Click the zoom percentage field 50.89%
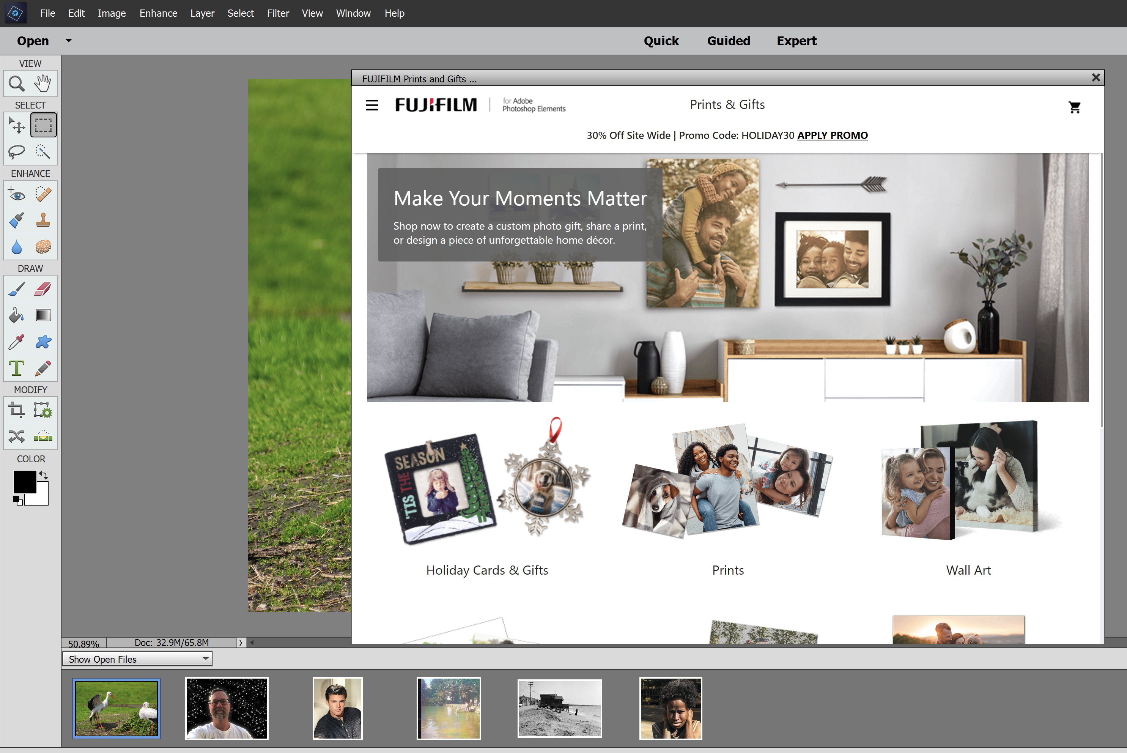 83,644
